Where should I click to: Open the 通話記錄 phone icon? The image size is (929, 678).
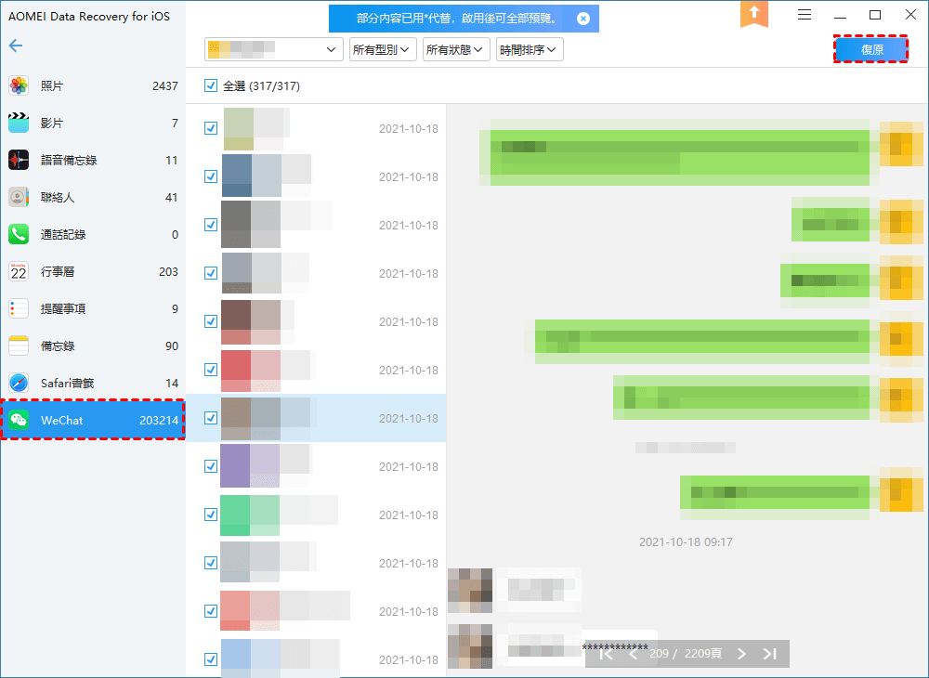pyautogui.click(x=19, y=234)
